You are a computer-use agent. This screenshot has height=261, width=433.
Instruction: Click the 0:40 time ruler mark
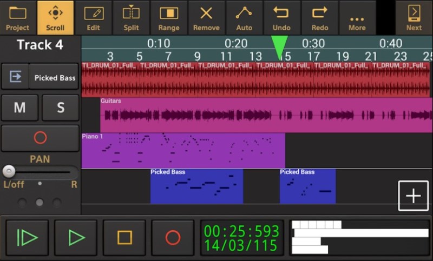(391, 43)
